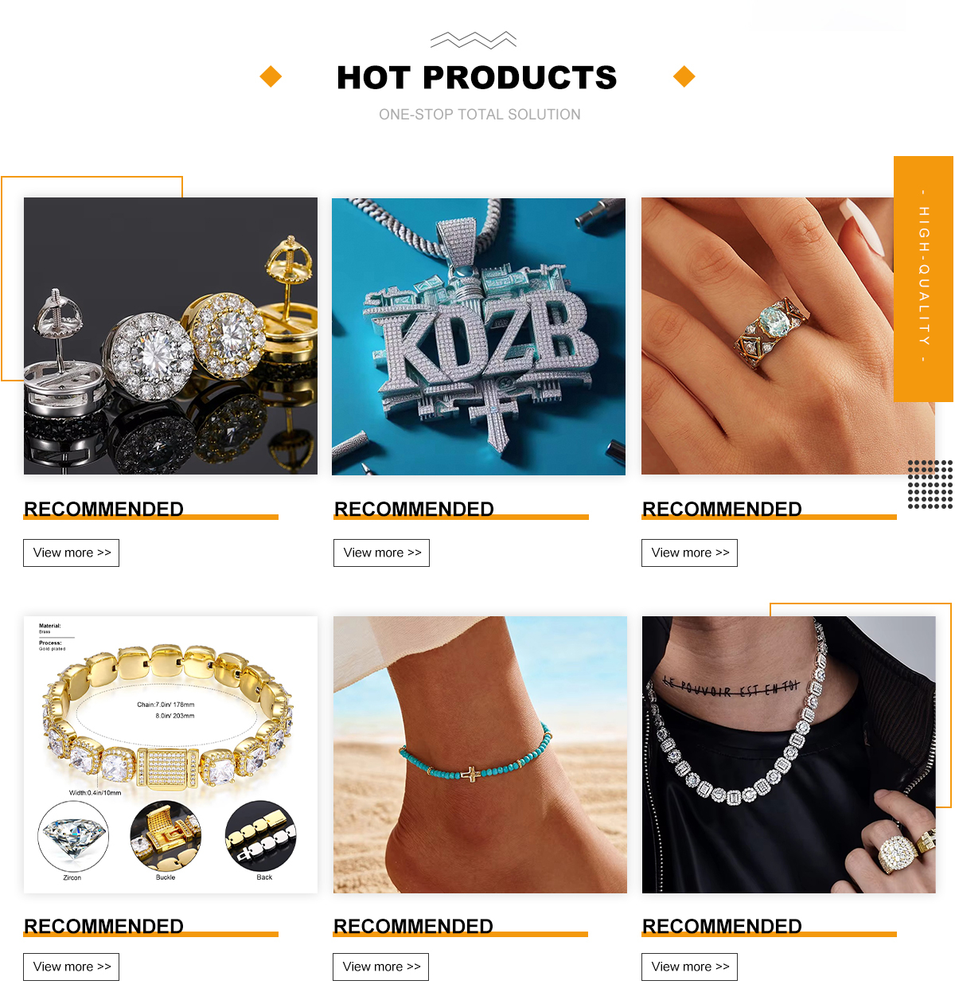Viewport: 955px width, 1004px height.
Task: Click View more under the gemstone ring
Action: [x=690, y=553]
